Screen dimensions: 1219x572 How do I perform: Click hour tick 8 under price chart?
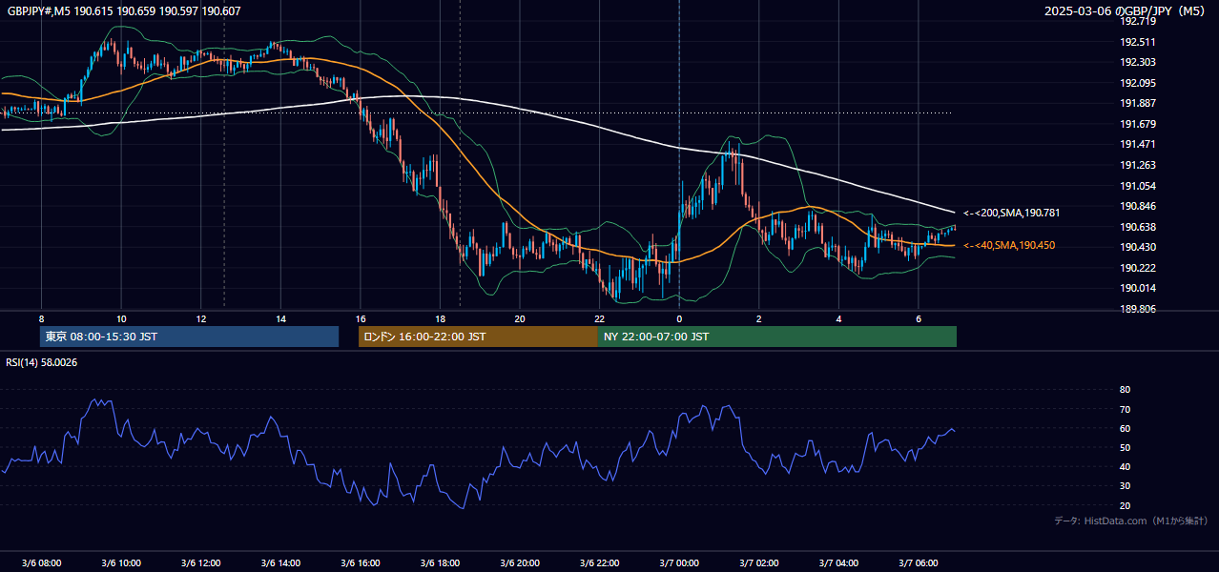(x=41, y=318)
